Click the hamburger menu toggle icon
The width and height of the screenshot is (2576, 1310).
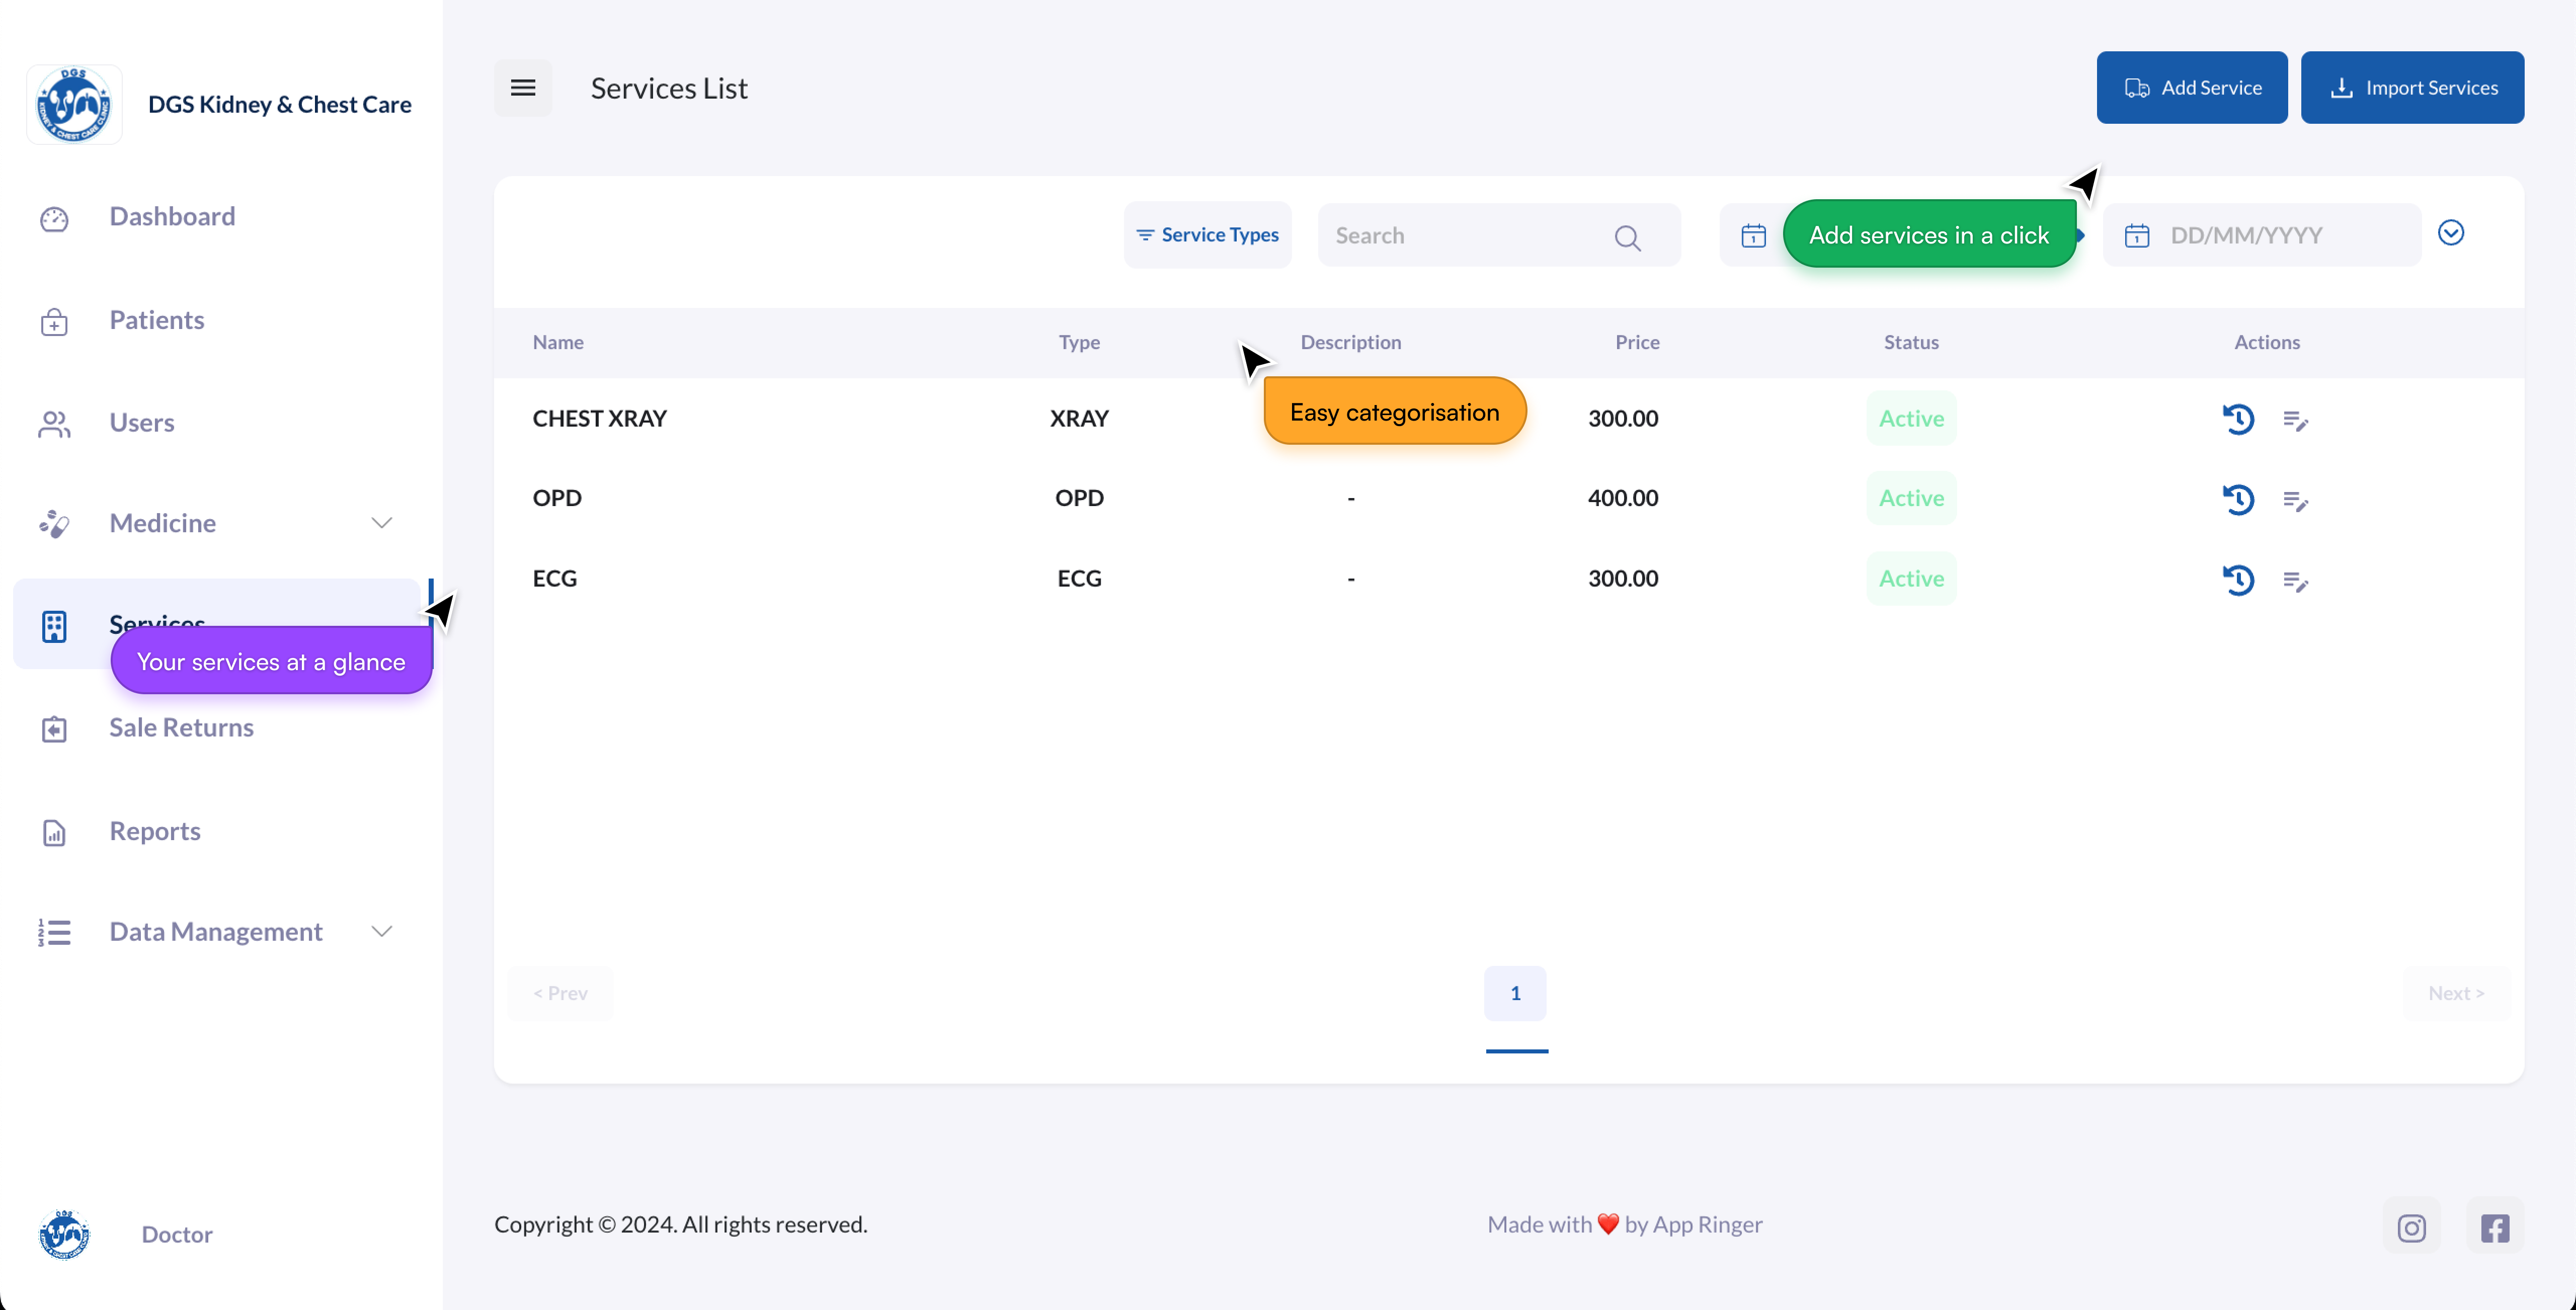tap(523, 88)
